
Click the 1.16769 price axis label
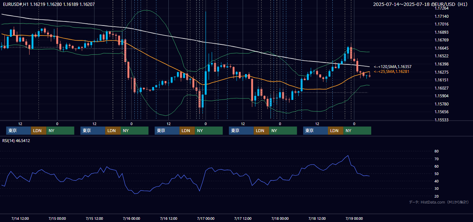(x=442, y=40)
